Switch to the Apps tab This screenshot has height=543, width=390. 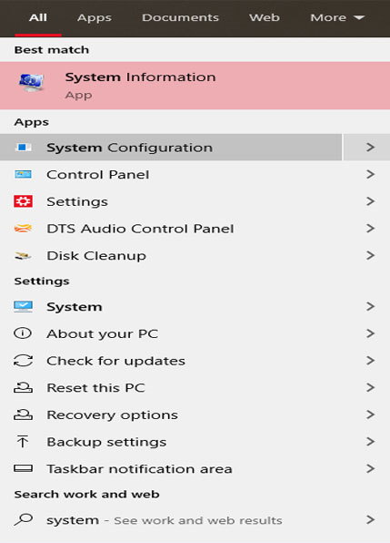click(x=95, y=17)
